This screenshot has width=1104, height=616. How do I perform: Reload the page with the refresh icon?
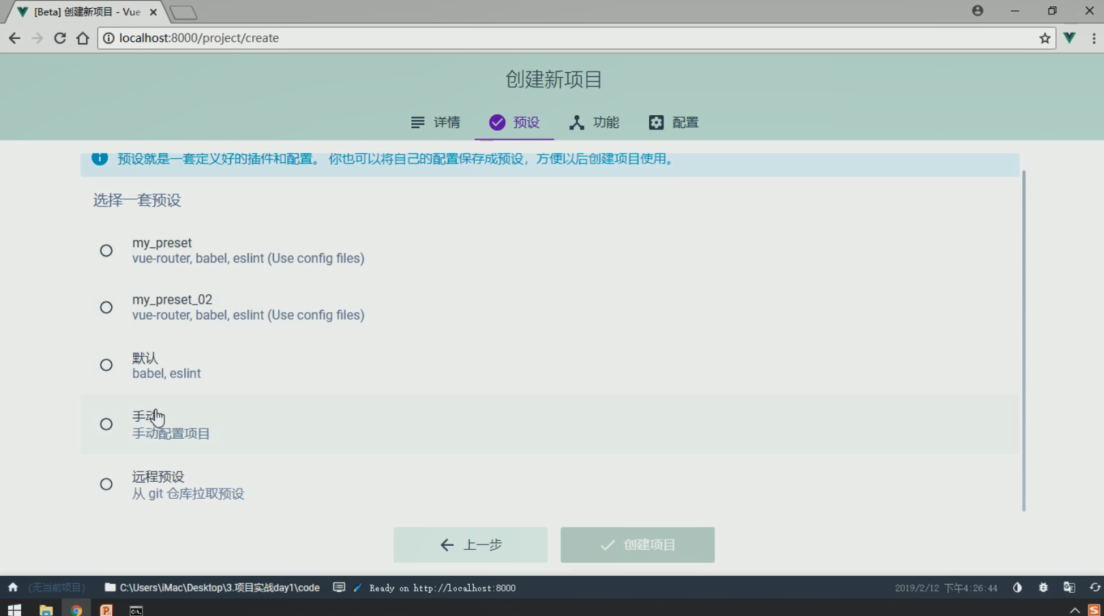coord(60,38)
